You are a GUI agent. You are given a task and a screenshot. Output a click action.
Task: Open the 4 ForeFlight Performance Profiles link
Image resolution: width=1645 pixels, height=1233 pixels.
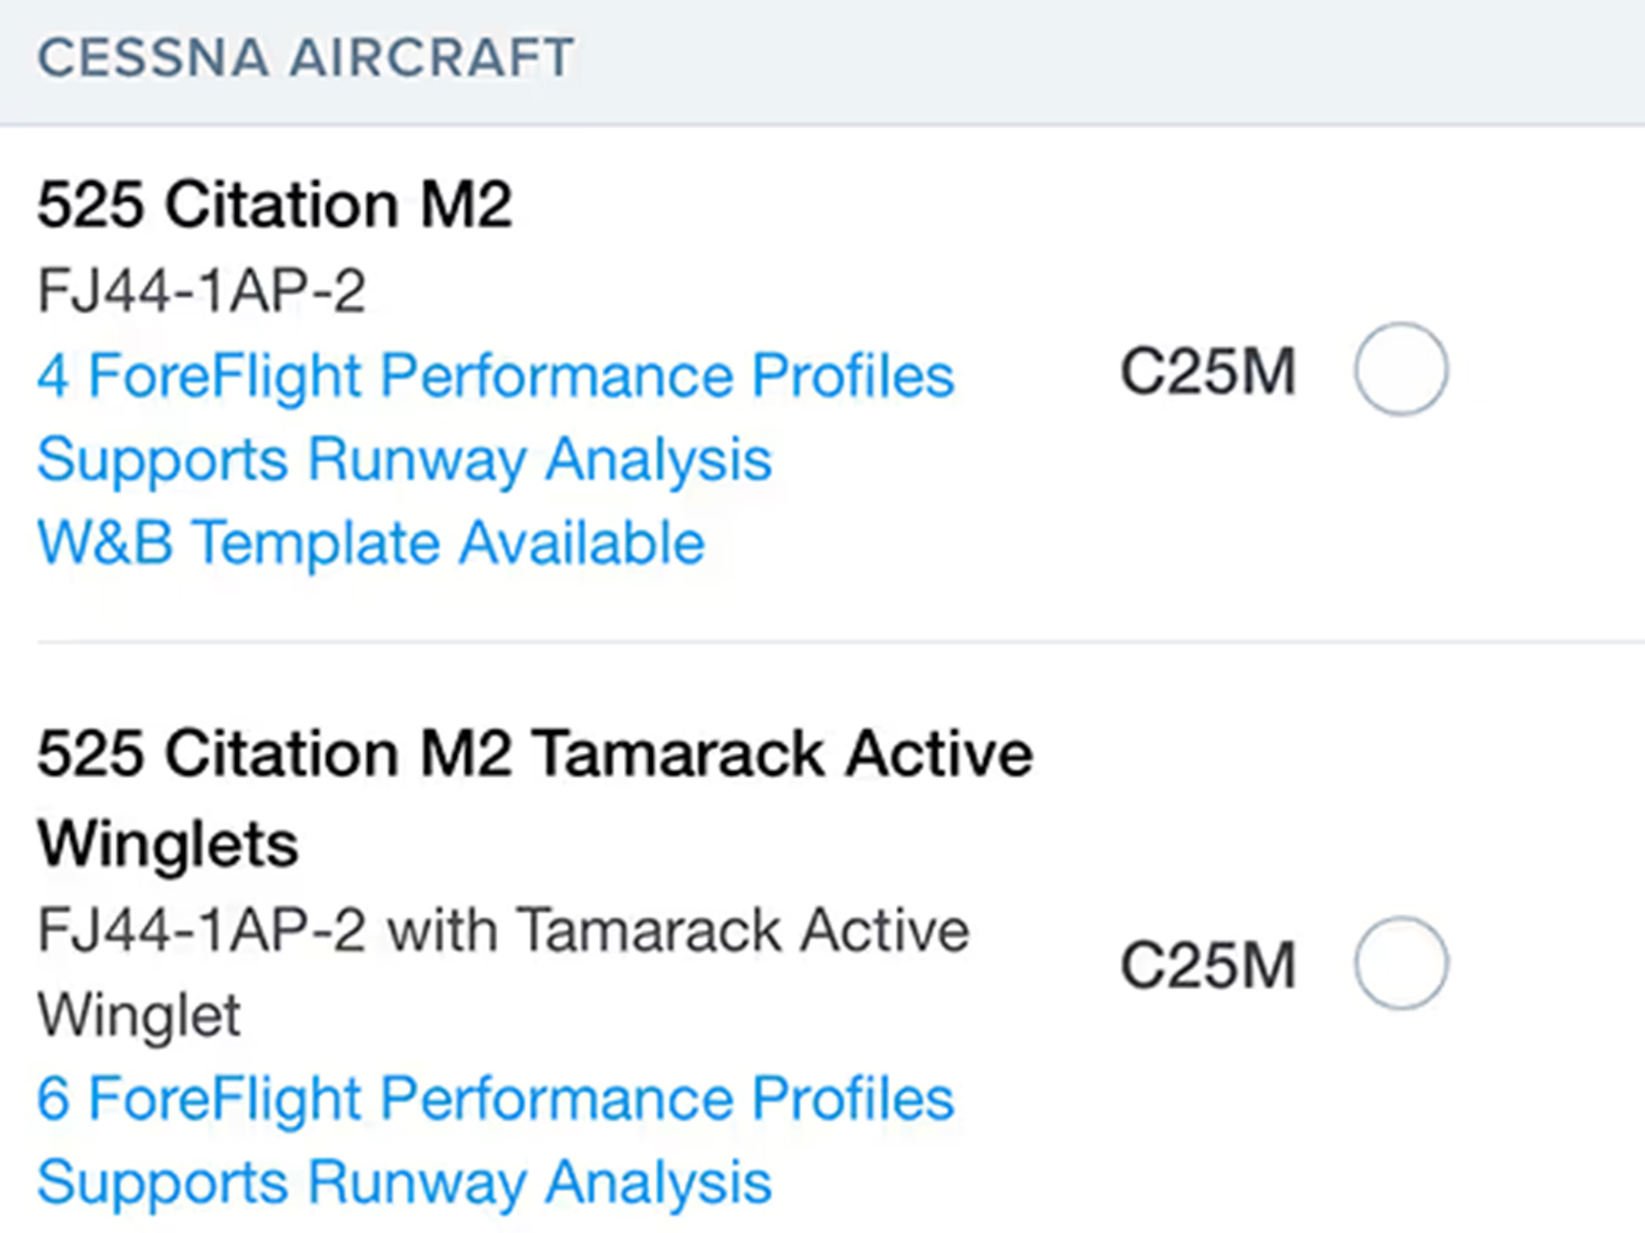[496, 375]
